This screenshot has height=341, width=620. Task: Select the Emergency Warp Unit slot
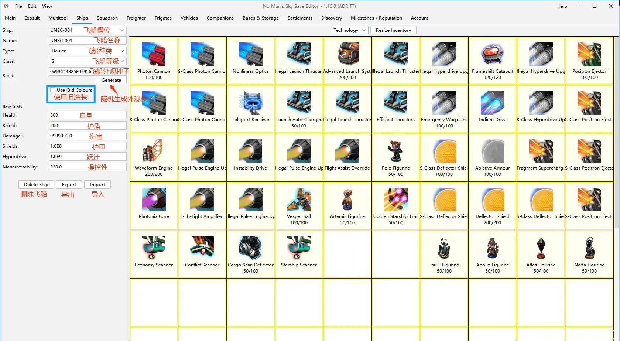444,109
